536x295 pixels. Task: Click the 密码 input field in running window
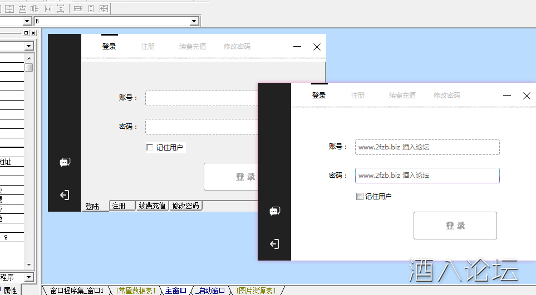coord(427,176)
